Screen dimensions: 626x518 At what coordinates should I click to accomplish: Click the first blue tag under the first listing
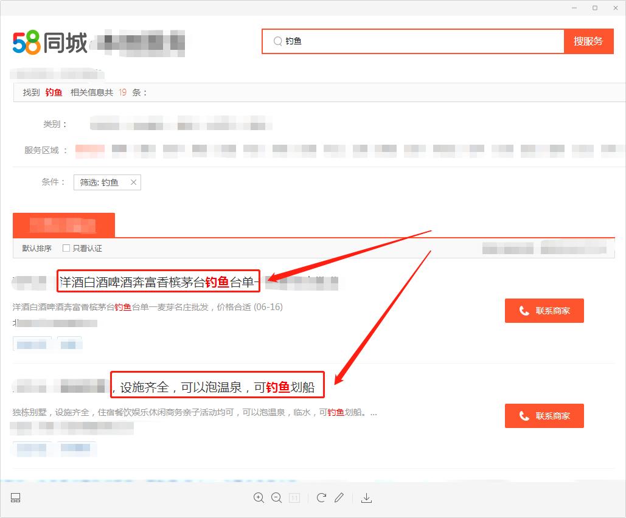(x=31, y=344)
